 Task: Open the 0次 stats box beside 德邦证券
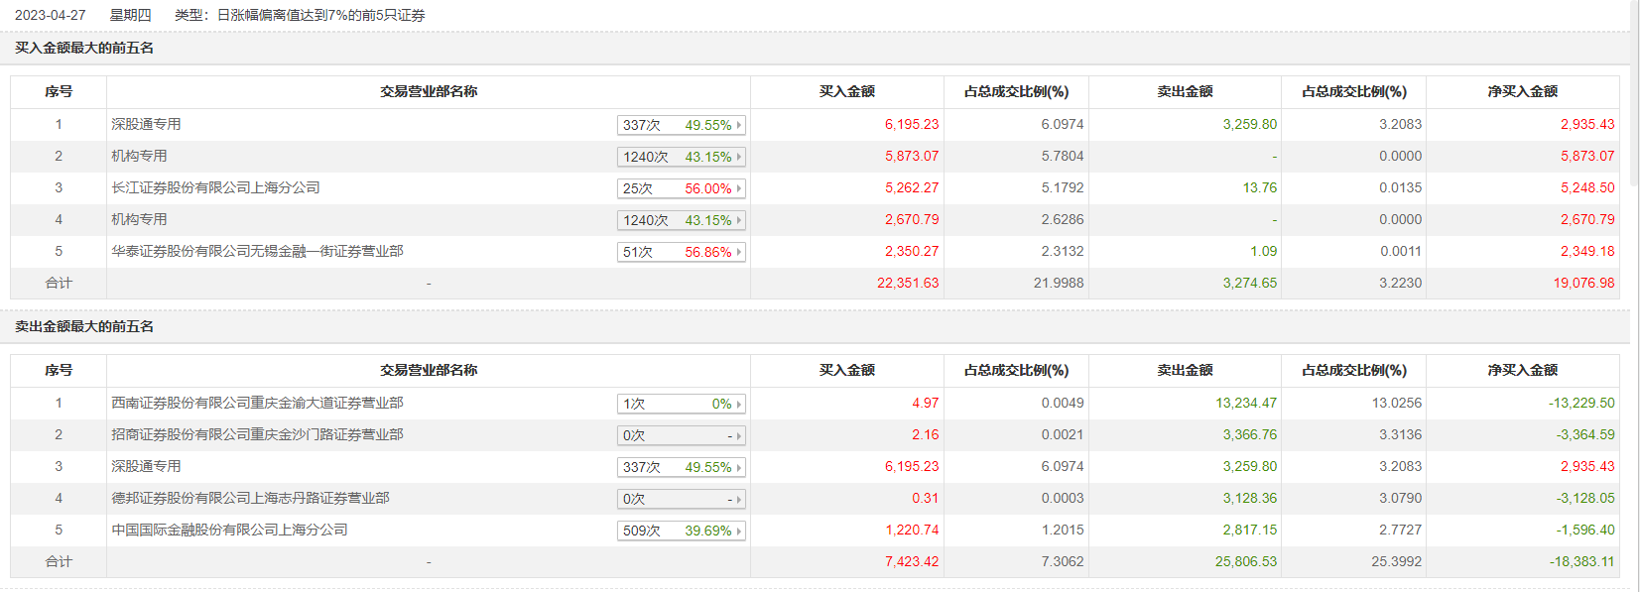(x=681, y=499)
